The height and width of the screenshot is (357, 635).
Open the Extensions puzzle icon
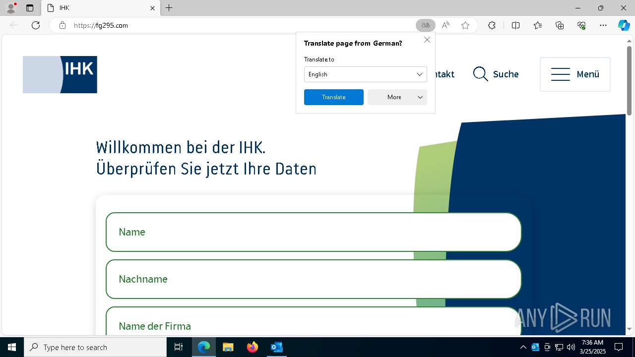492,25
